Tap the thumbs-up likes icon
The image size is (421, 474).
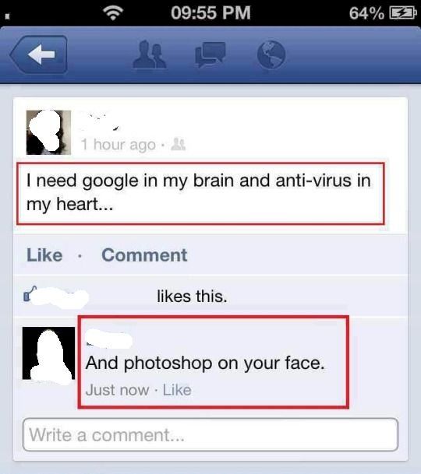coord(30,293)
